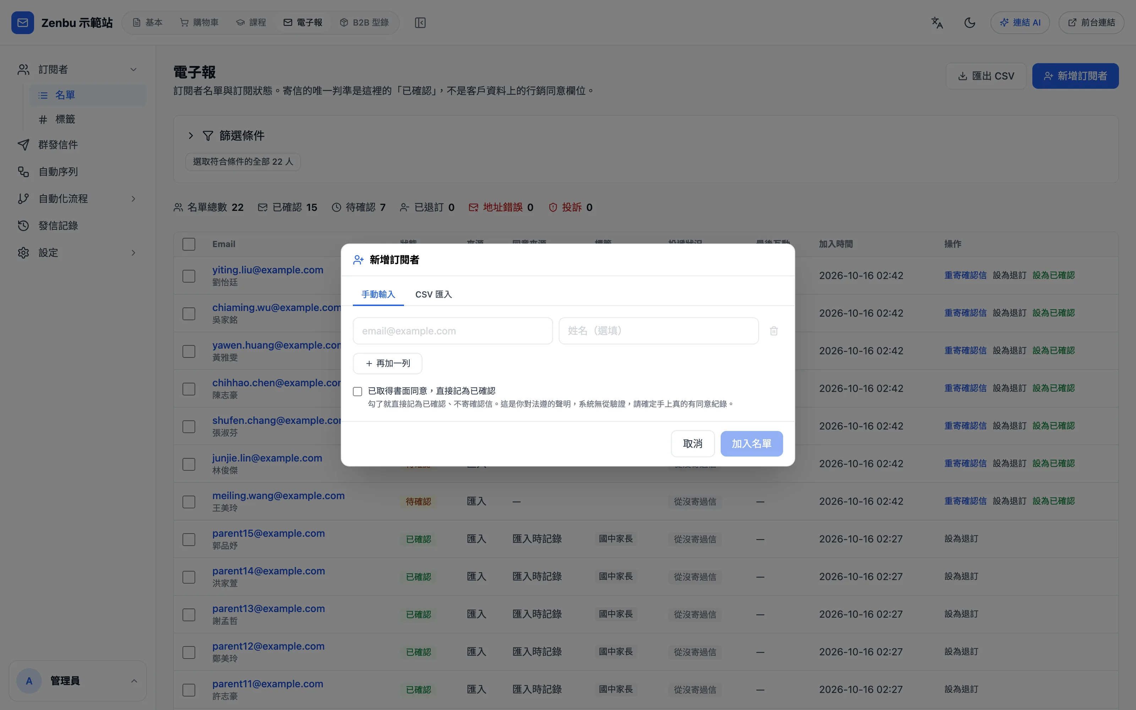Open the 課程 top nav tab
The height and width of the screenshot is (710, 1136).
(251, 22)
